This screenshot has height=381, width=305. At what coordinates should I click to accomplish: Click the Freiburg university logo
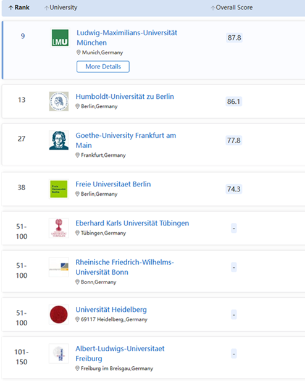pyautogui.click(x=59, y=354)
